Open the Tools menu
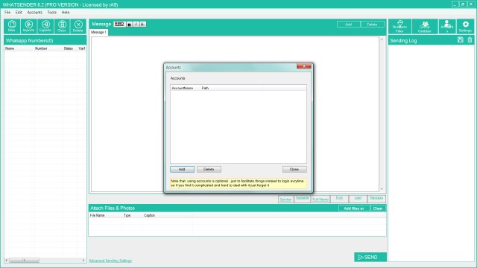477x268 pixels. pos(51,13)
